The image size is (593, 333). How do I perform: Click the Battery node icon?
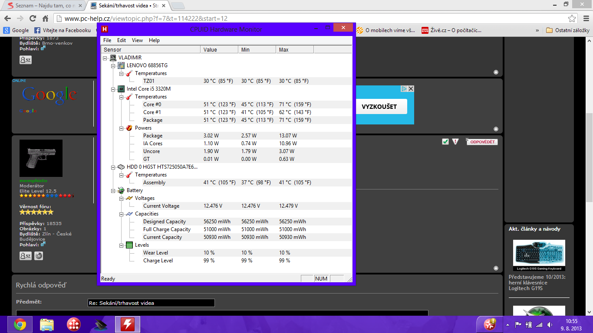pos(121,190)
